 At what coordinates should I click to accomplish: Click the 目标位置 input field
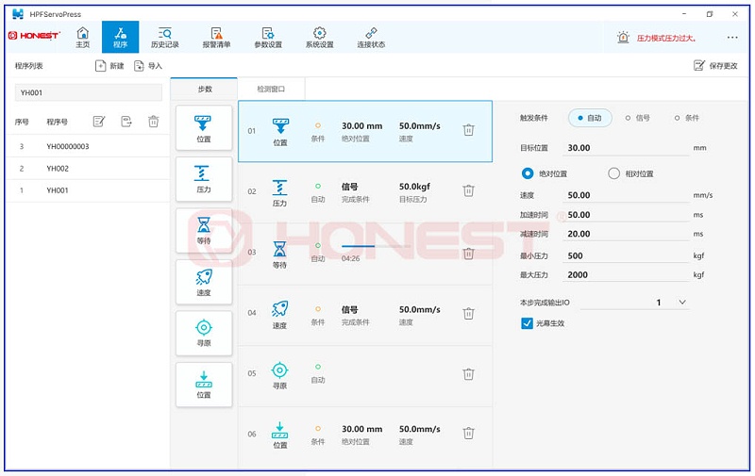coord(626,148)
